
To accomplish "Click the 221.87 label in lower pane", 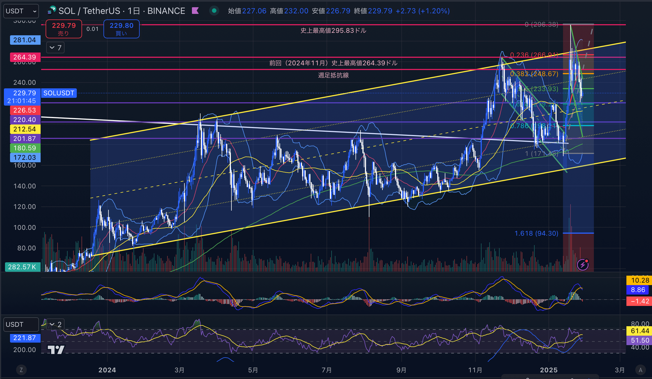I will pyautogui.click(x=25, y=338).
